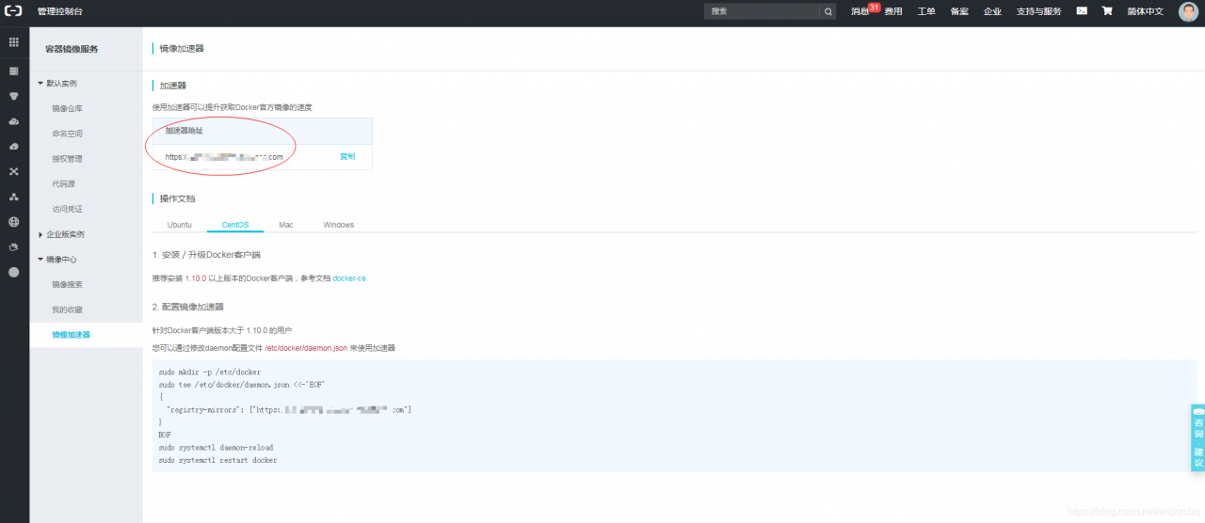Open the 工单 menu
This screenshot has height=523, width=1205.
pyautogui.click(x=926, y=11)
